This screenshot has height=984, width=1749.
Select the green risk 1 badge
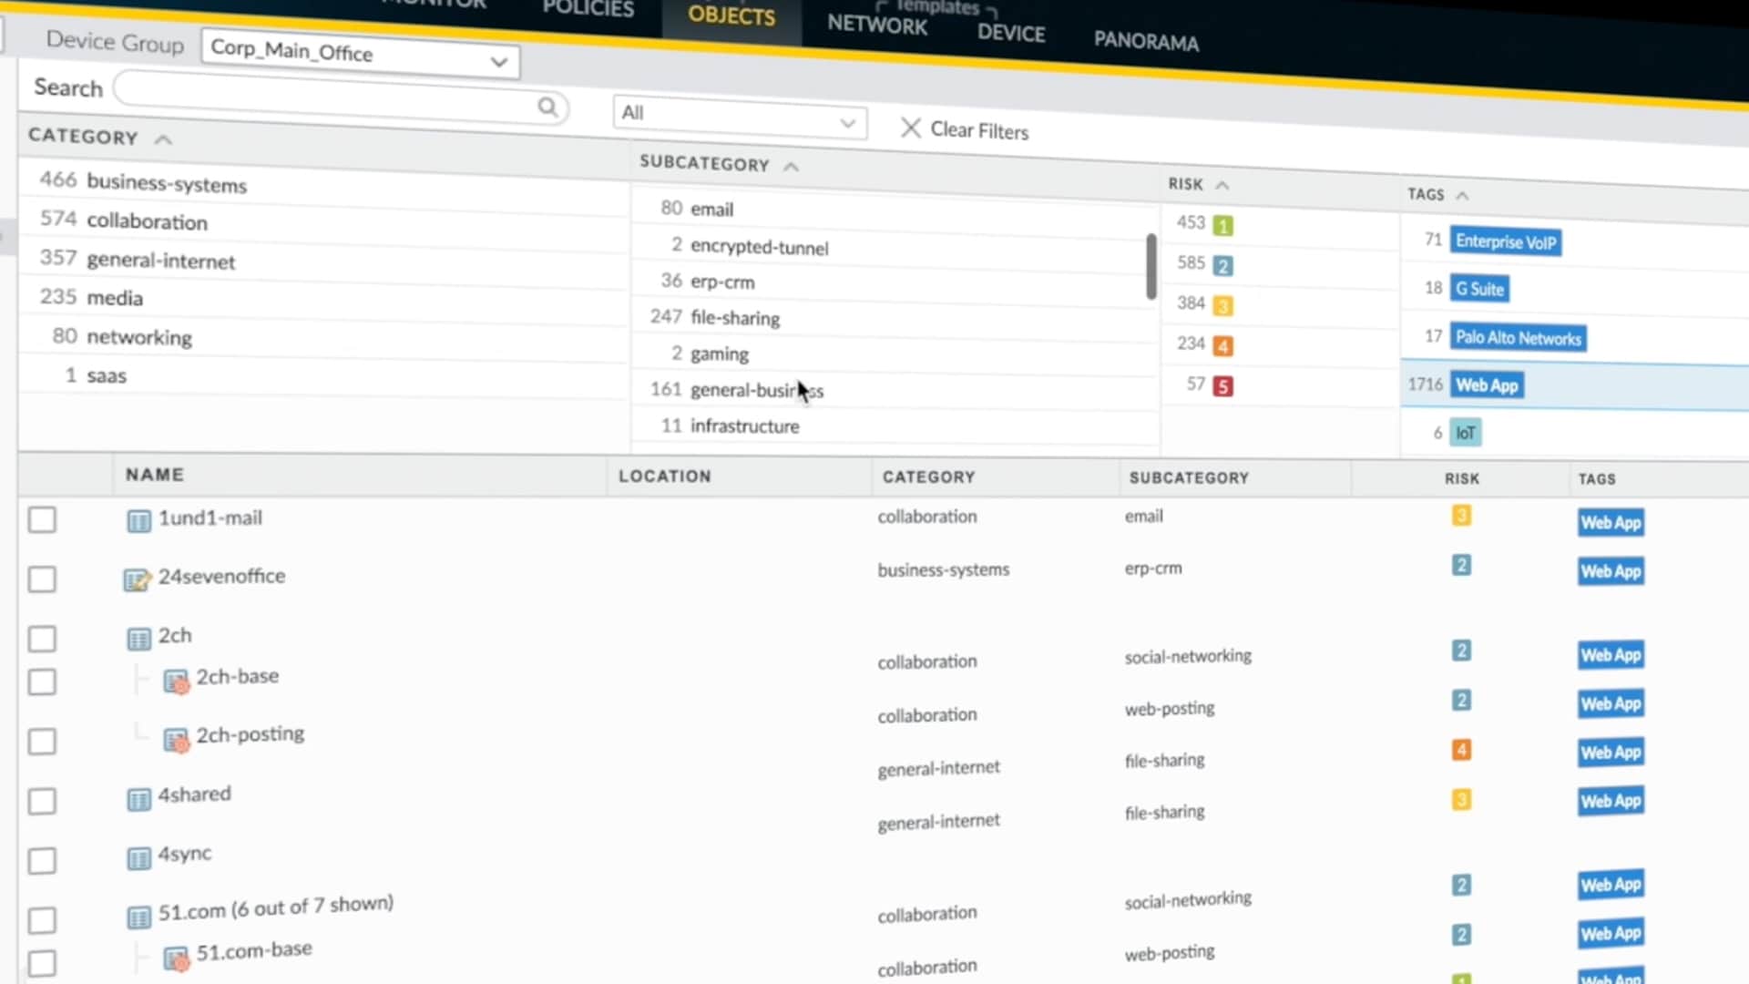pyautogui.click(x=1222, y=223)
